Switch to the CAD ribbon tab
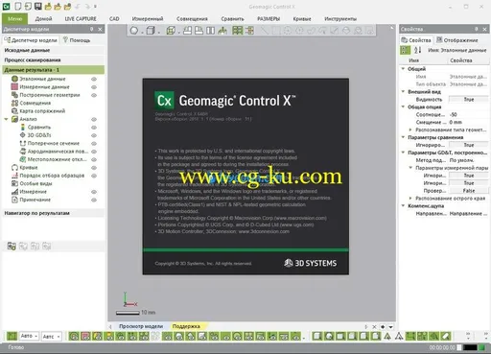 (x=114, y=19)
